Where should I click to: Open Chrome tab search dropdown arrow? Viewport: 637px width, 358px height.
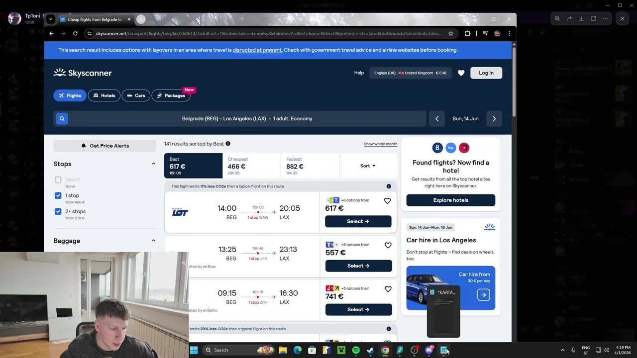(50, 19)
